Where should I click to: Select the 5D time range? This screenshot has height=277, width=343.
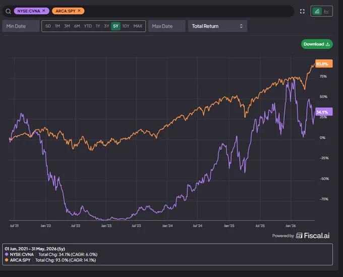[x=48, y=26]
